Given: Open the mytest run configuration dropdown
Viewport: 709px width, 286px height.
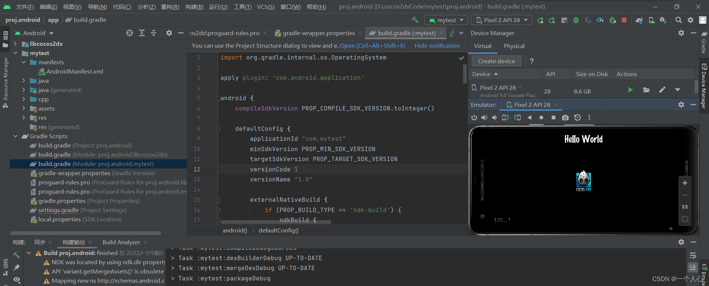Looking at the screenshot, I should click(446, 20).
